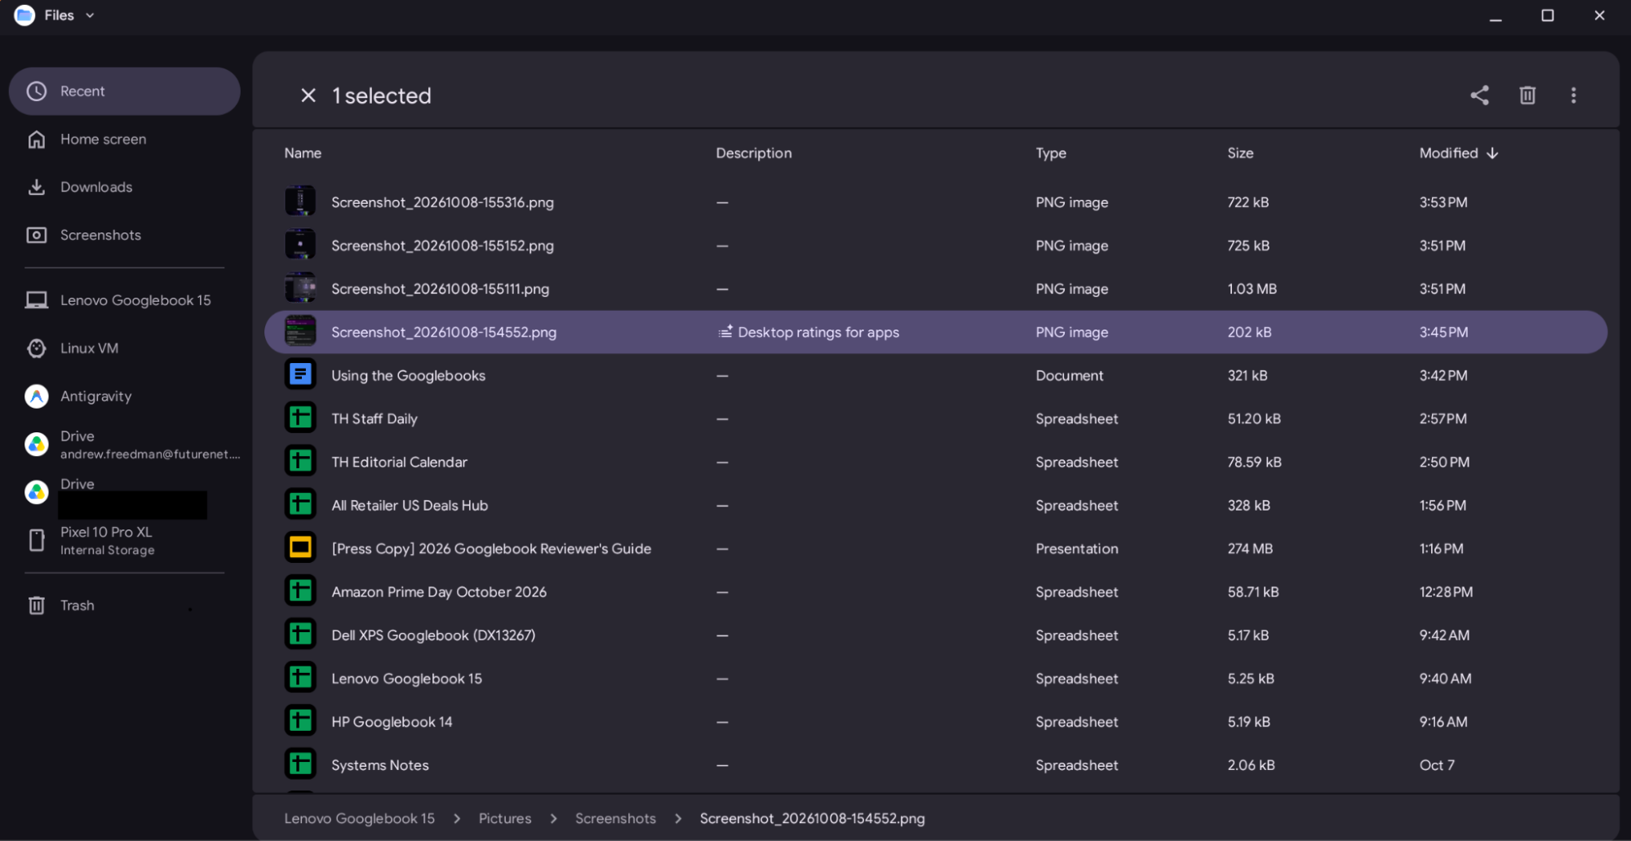This screenshot has height=841, width=1631.
Task: Click the share icon in selection toolbar
Action: coord(1479,95)
